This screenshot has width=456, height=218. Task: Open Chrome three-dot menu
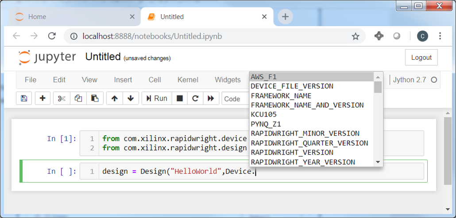coord(440,36)
